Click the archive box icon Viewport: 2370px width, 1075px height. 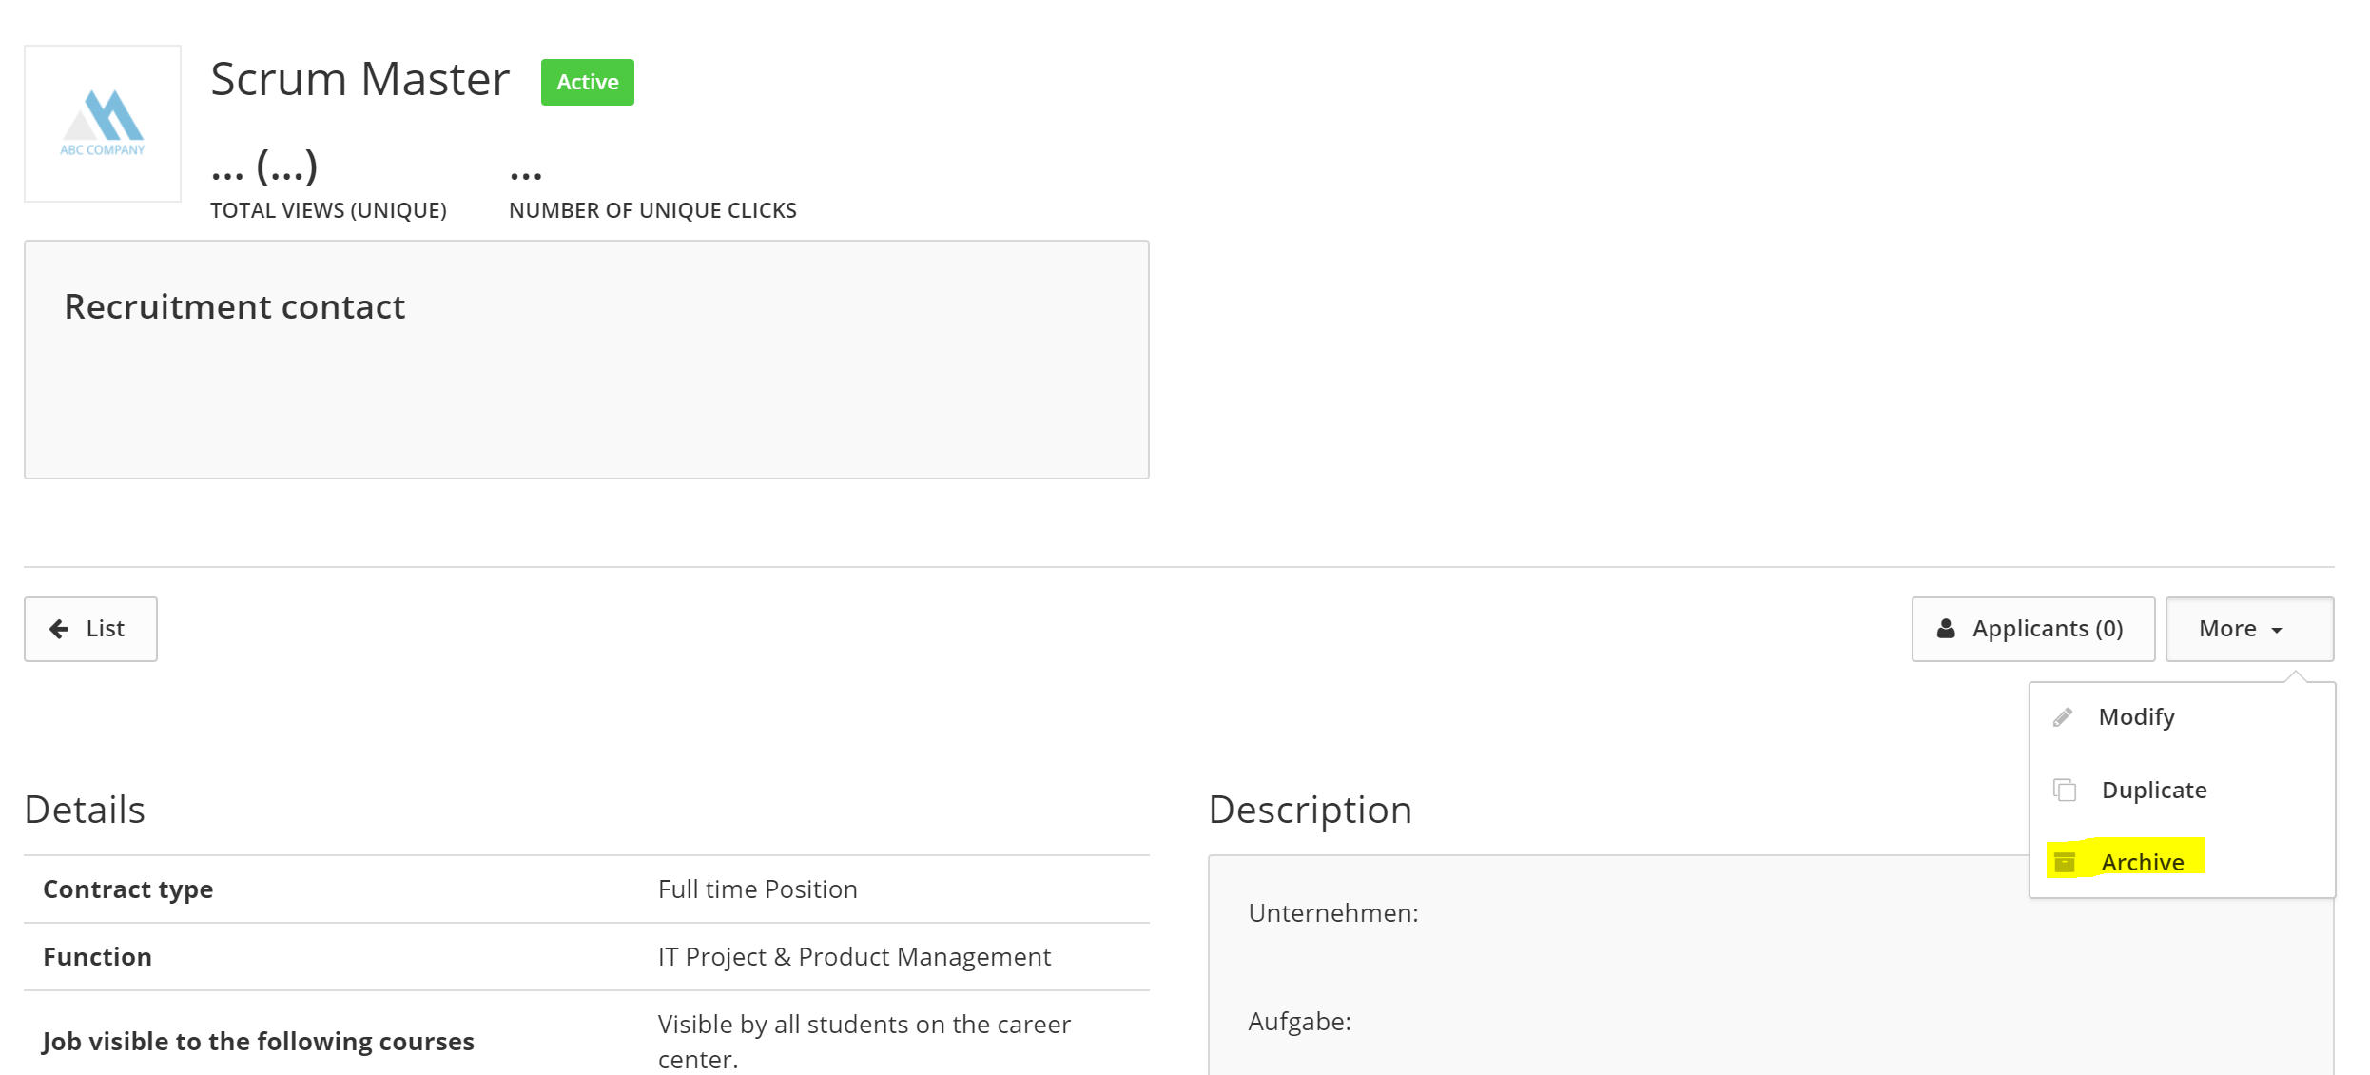coord(2065,863)
